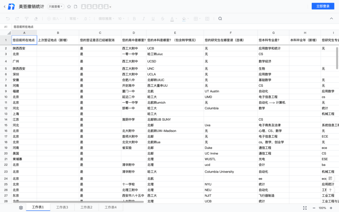
Task: Select row 12 header
Action: tap(6, 108)
